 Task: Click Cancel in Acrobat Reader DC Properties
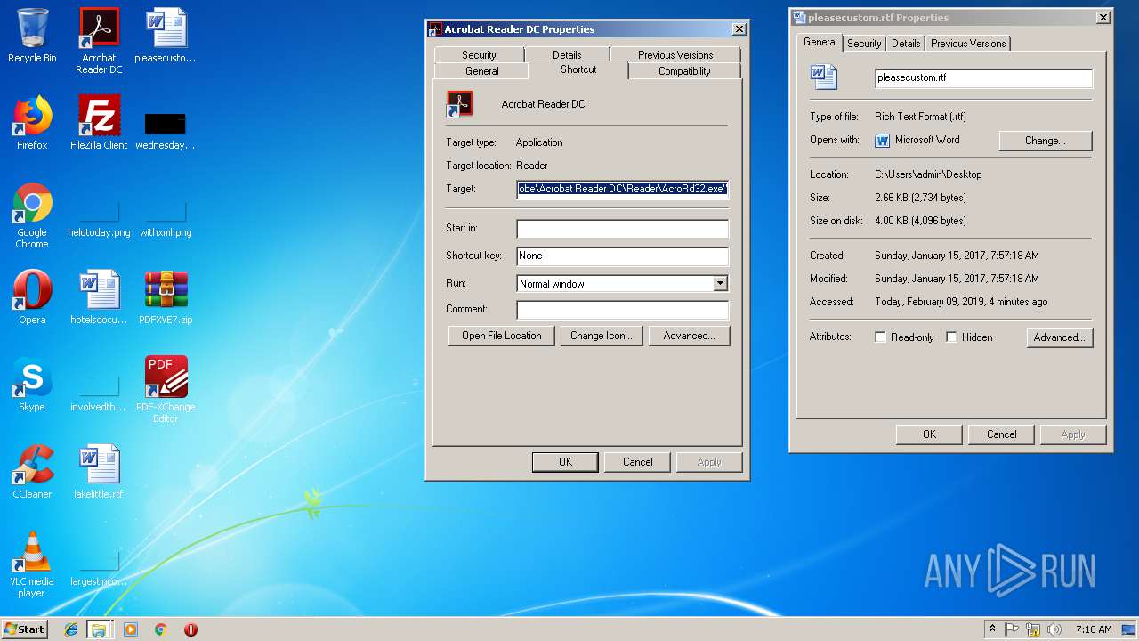point(637,462)
